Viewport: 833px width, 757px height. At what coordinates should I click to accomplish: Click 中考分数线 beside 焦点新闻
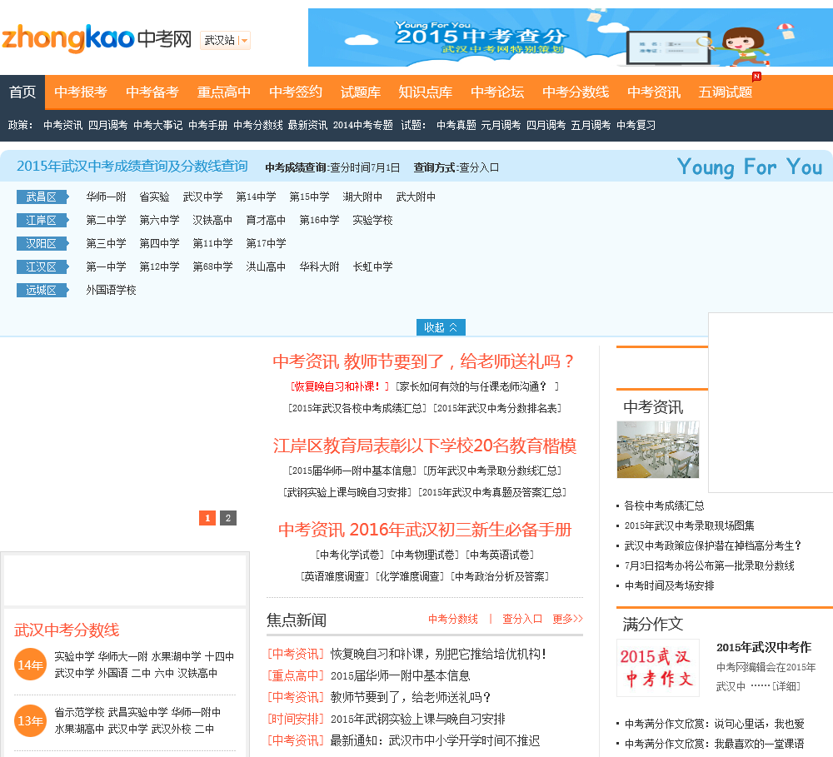pyautogui.click(x=453, y=619)
